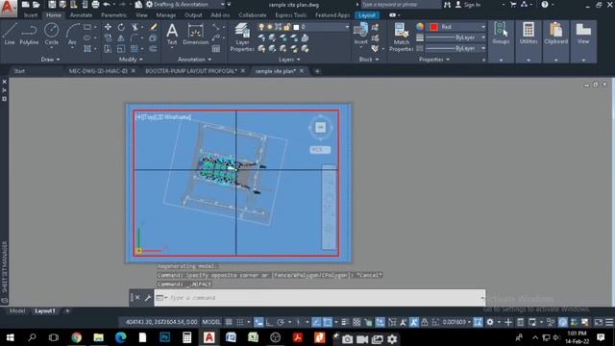Expand the Block panel
The image size is (615, 346).
pyautogui.click(x=369, y=60)
